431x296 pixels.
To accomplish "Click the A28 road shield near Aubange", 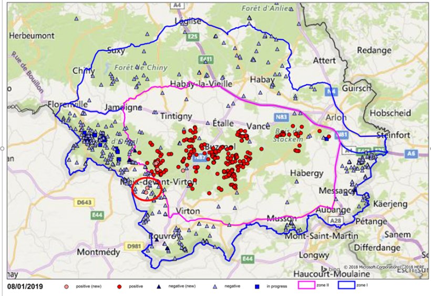I will pos(337,222).
